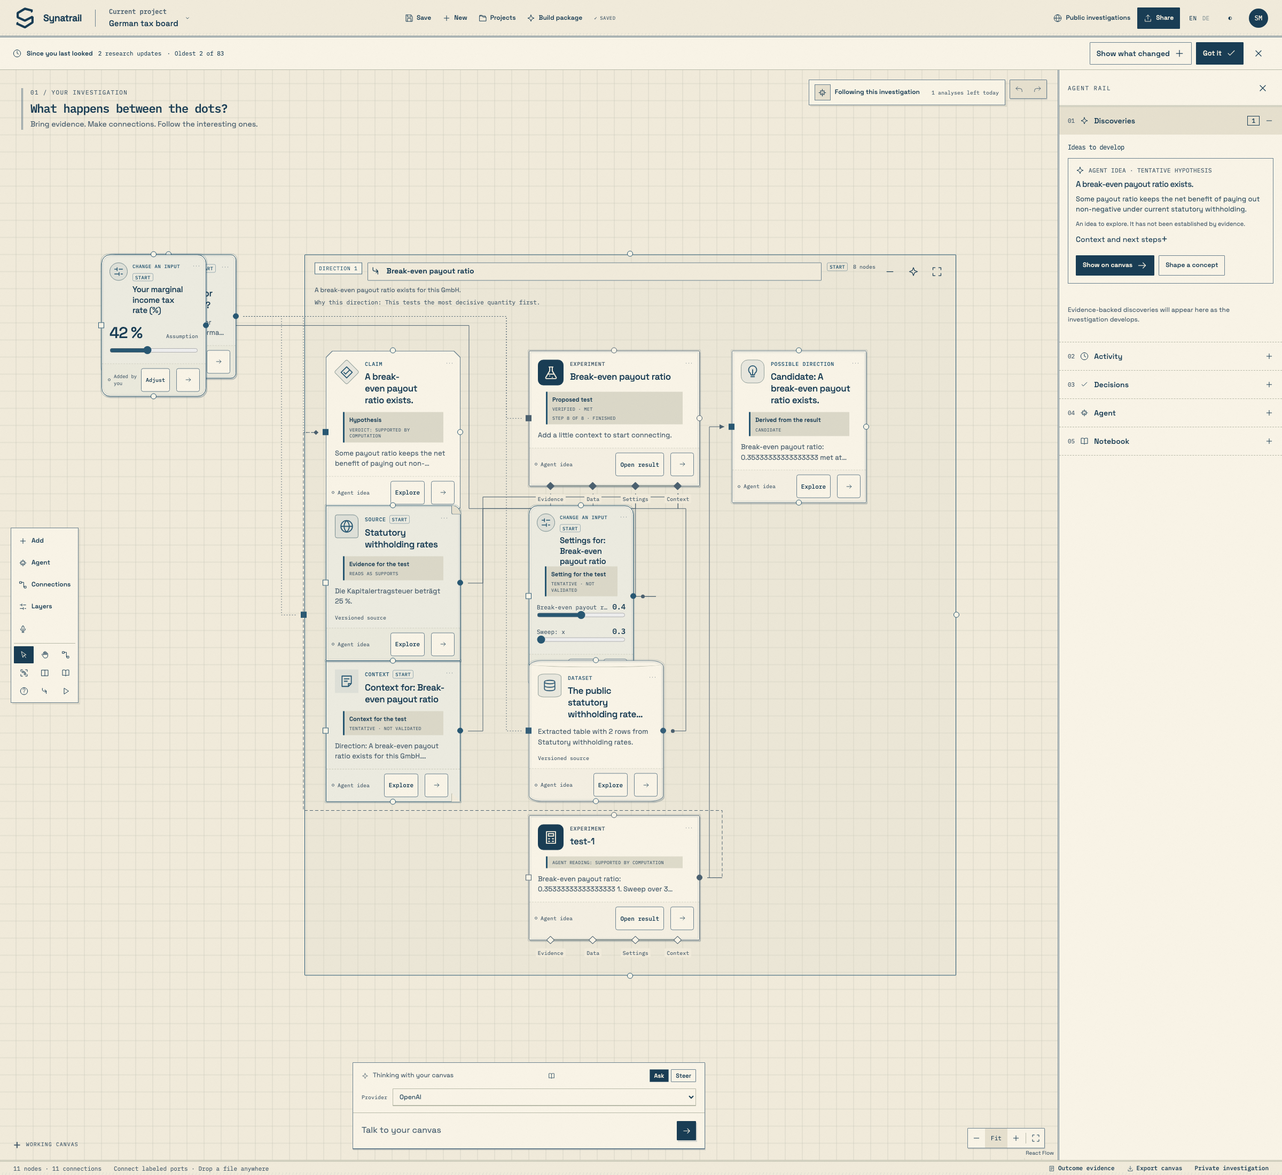
Task: Select the Ask mode
Action: [x=659, y=1076]
